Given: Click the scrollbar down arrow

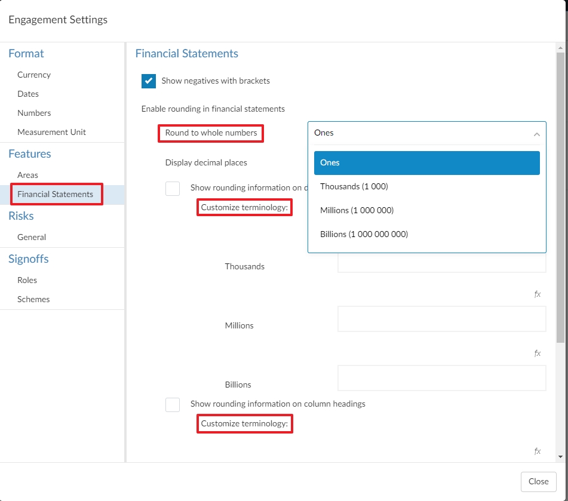Looking at the screenshot, I should tap(560, 457).
